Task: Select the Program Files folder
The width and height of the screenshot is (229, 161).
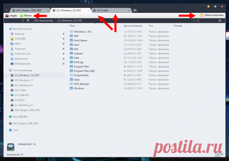Action: click(x=79, y=66)
